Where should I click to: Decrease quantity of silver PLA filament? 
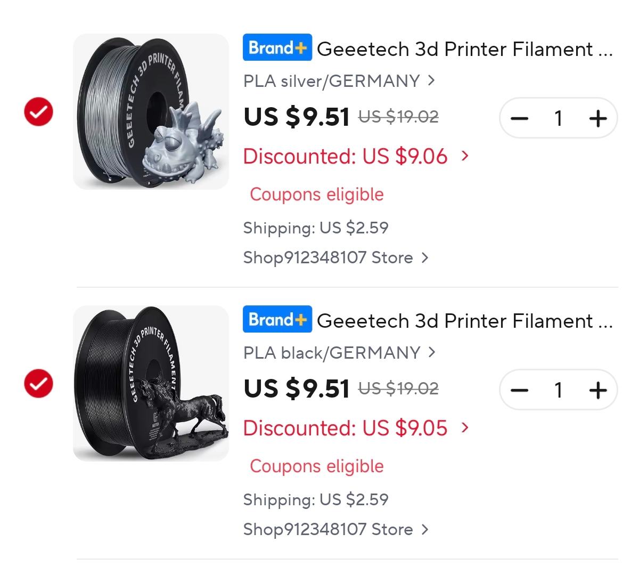tap(519, 118)
